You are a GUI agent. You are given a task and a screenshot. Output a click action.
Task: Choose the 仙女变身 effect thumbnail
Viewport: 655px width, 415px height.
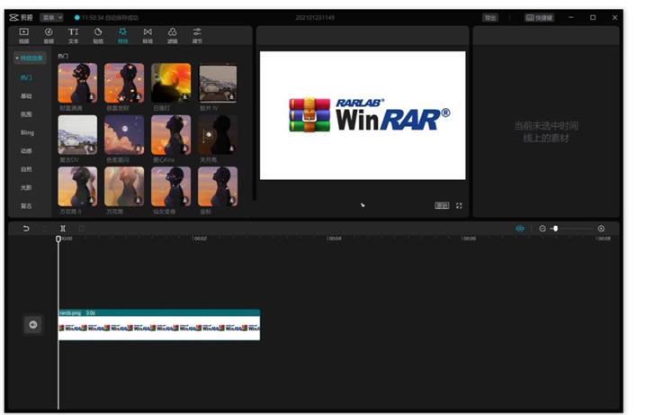click(171, 186)
